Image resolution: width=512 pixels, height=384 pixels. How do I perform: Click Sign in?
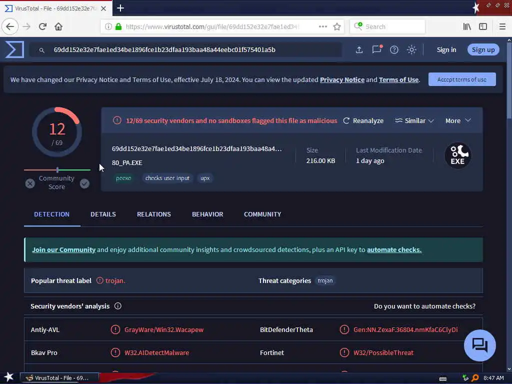click(446, 49)
